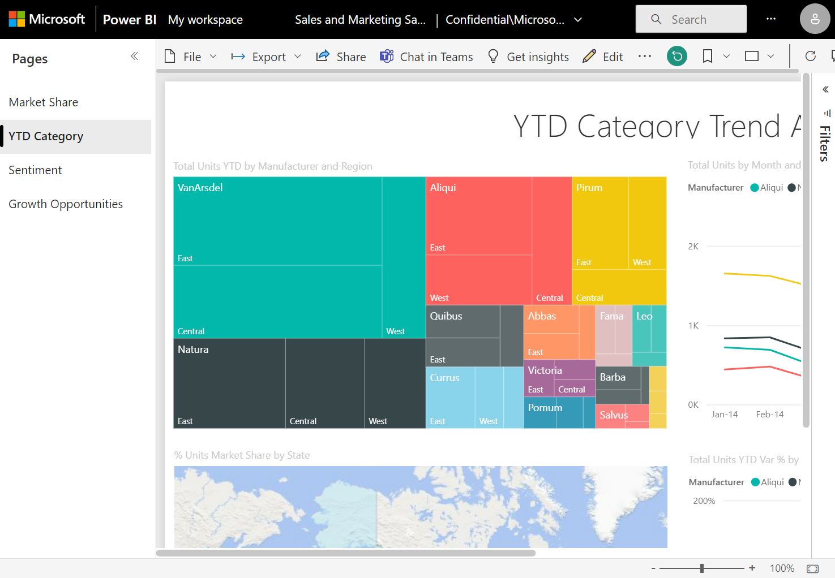Open the user account profile icon
The width and height of the screenshot is (835, 578).
tap(815, 19)
